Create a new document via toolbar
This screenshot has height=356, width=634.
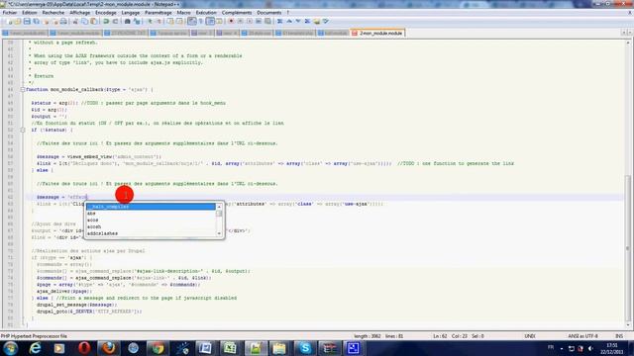(9, 21)
